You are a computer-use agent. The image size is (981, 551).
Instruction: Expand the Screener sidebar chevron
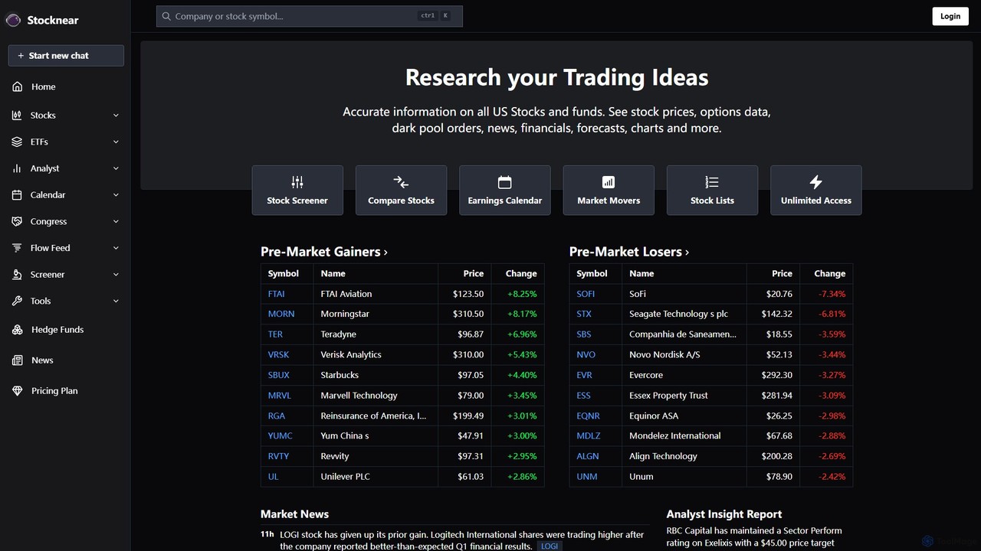pyautogui.click(x=116, y=275)
